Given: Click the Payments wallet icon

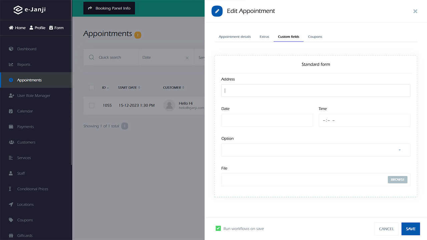Looking at the screenshot, I should 11,127.
